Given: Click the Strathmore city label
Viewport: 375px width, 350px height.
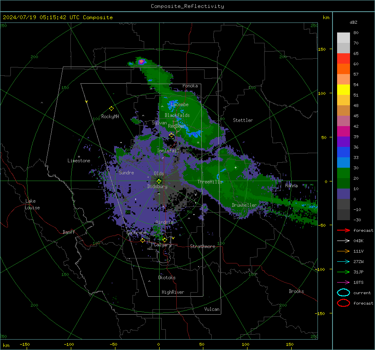Looking at the screenshot, I should coord(202,246).
